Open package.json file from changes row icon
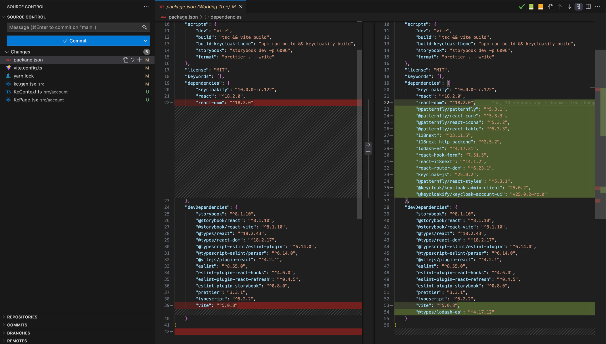The width and height of the screenshot is (606, 344). [125, 60]
